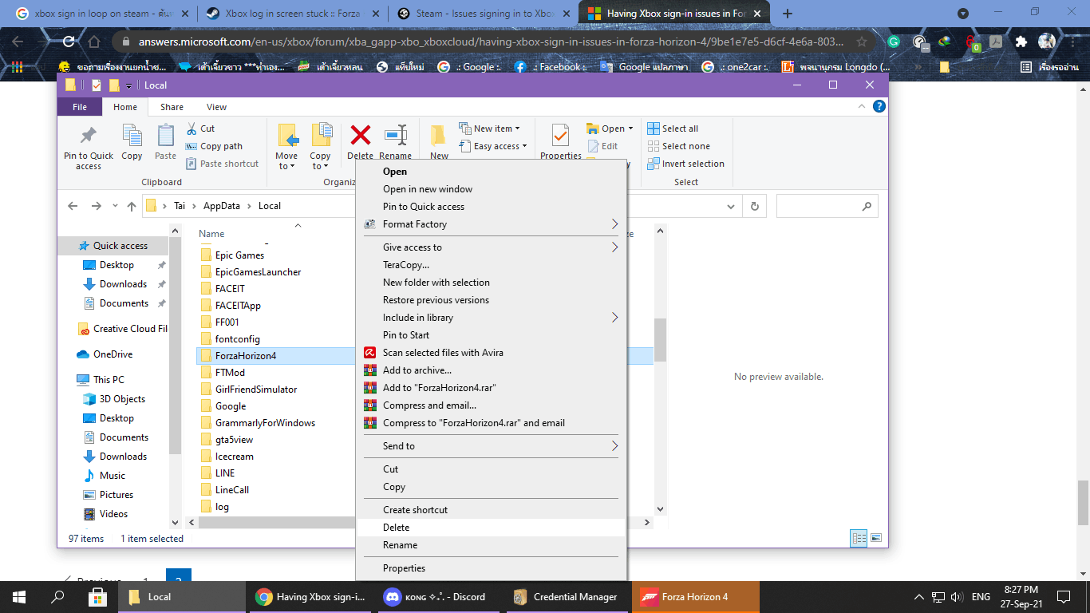
Task: Click Select all in ribbon
Action: [673, 129]
